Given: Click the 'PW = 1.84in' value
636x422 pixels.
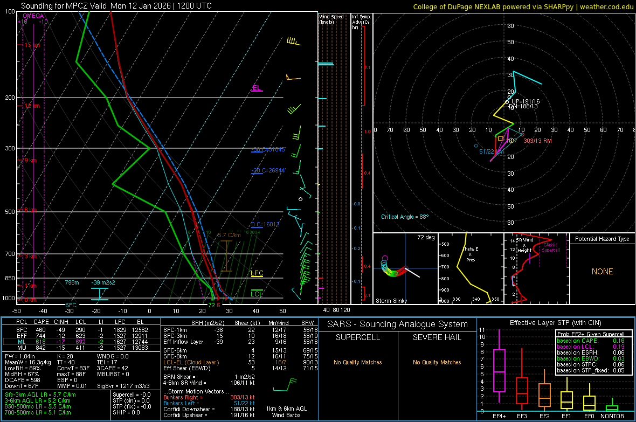Looking at the screenshot, I should (x=20, y=356).
